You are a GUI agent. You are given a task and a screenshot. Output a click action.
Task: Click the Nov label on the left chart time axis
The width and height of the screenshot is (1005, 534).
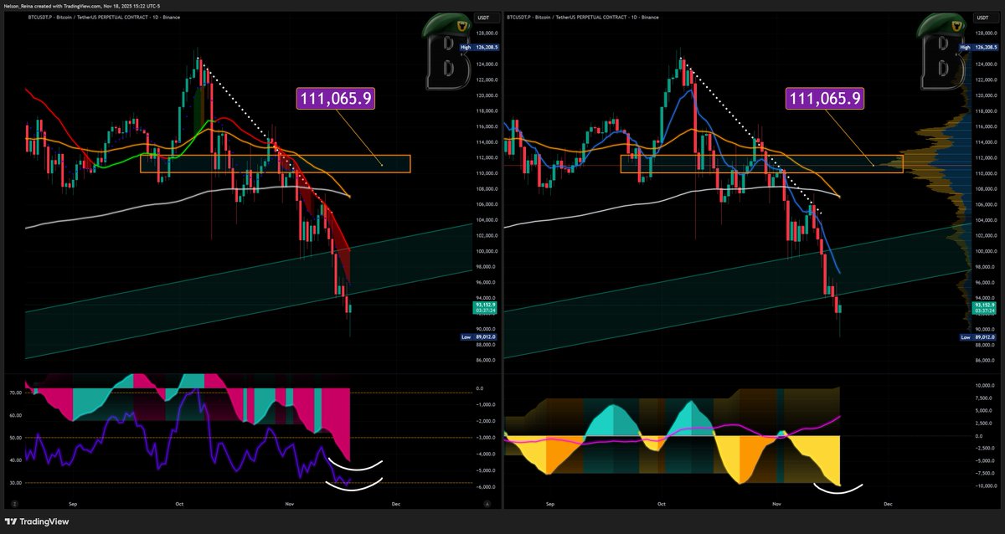(290, 505)
